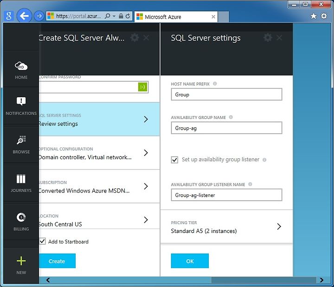
Task: Close the SQL Server settings blade
Action: [279, 38]
